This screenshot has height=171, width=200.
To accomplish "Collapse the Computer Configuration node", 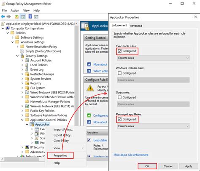I will pos(3,28).
